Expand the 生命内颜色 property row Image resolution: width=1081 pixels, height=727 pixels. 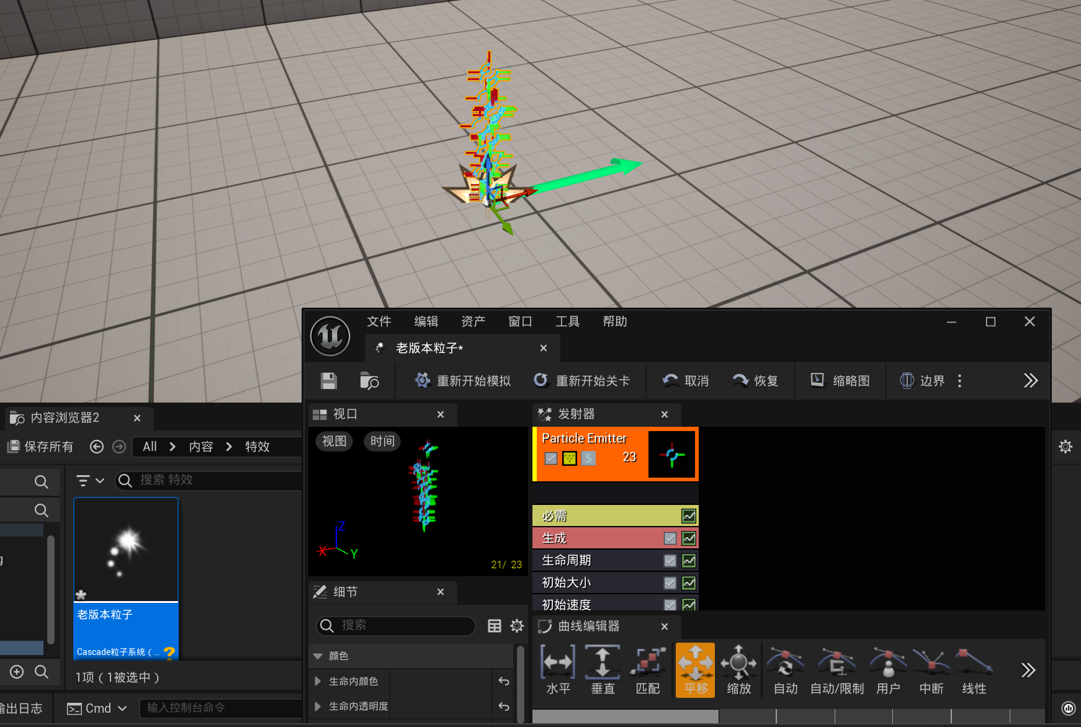tap(318, 681)
